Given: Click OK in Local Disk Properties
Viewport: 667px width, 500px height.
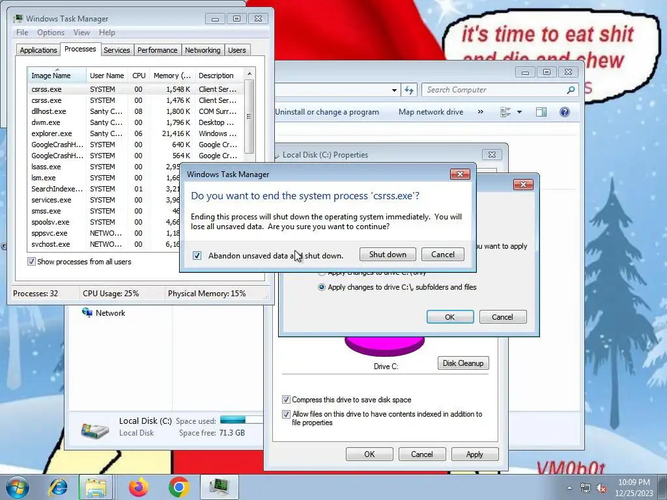Looking at the screenshot, I should click(369, 454).
